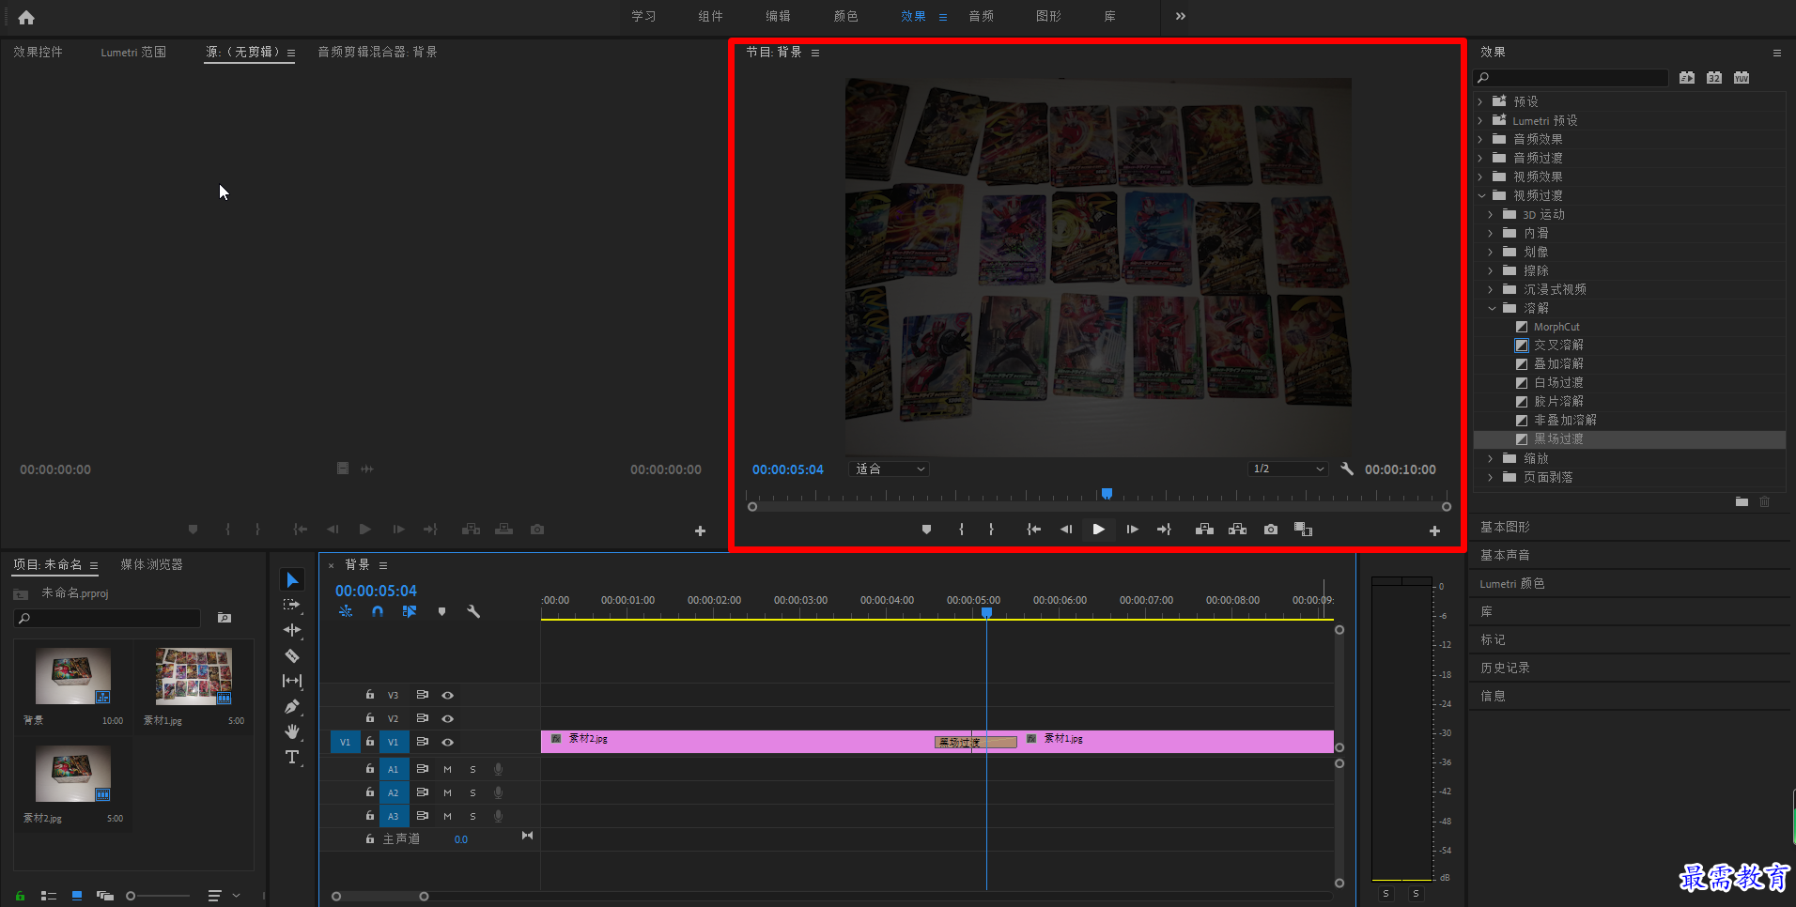Solo audio track A2
The height and width of the screenshot is (907, 1796).
click(x=472, y=792)
